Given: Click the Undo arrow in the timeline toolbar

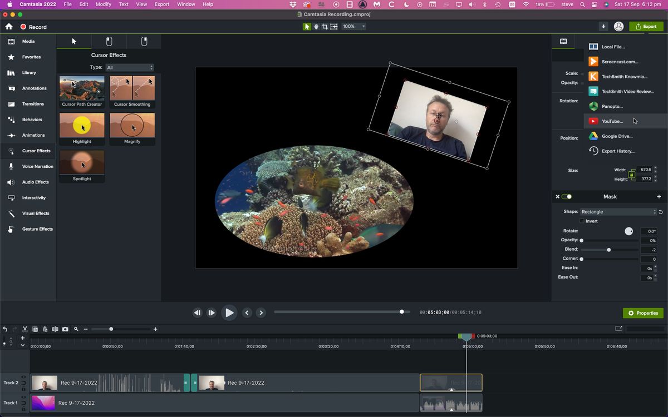Looking at the screenshot, I should click(5, 329).
